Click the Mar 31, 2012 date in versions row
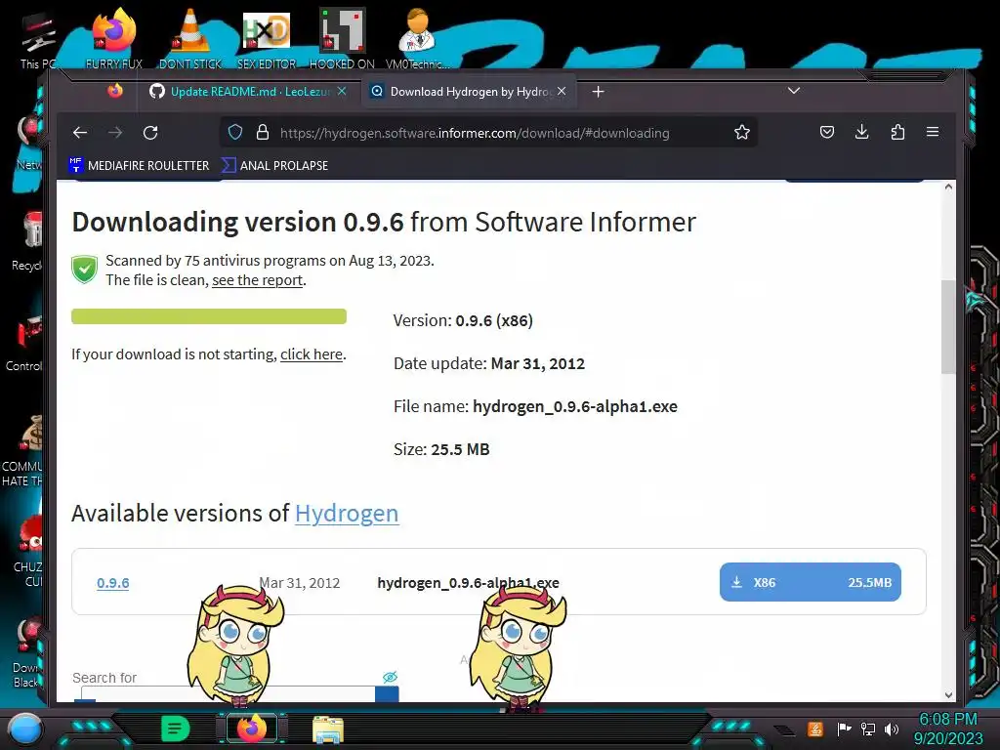1000x750 pixels. (299, 582)
